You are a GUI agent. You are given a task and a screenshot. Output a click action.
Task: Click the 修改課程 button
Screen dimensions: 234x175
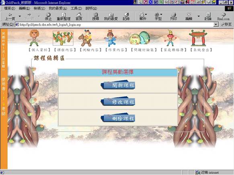[118, 101]
